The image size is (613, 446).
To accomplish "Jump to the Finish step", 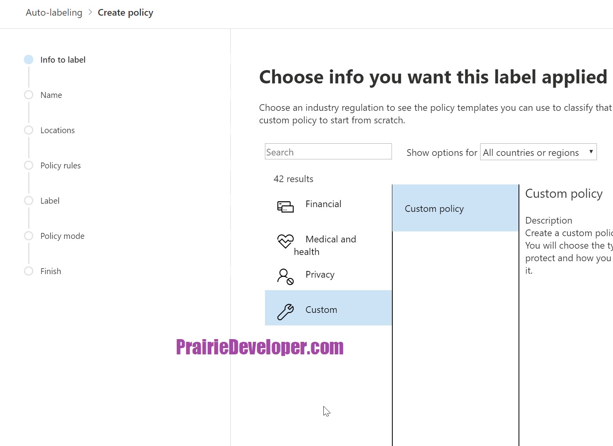I will (51, 271).
